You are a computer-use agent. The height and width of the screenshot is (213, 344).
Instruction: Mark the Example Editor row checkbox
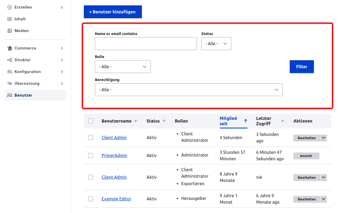click(x=91, y=199)
